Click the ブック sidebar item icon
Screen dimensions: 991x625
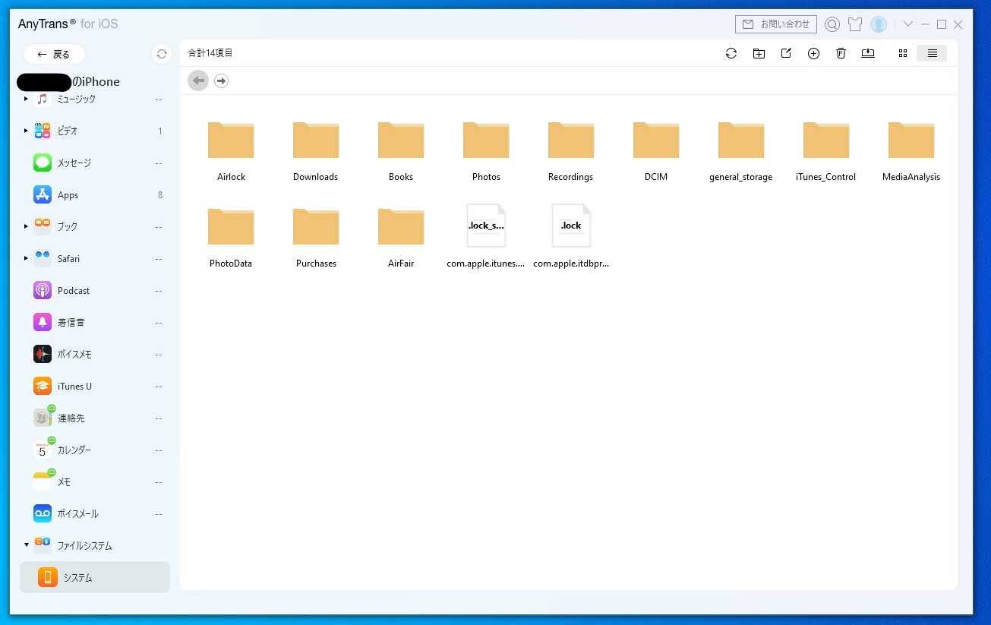[43, 226]
